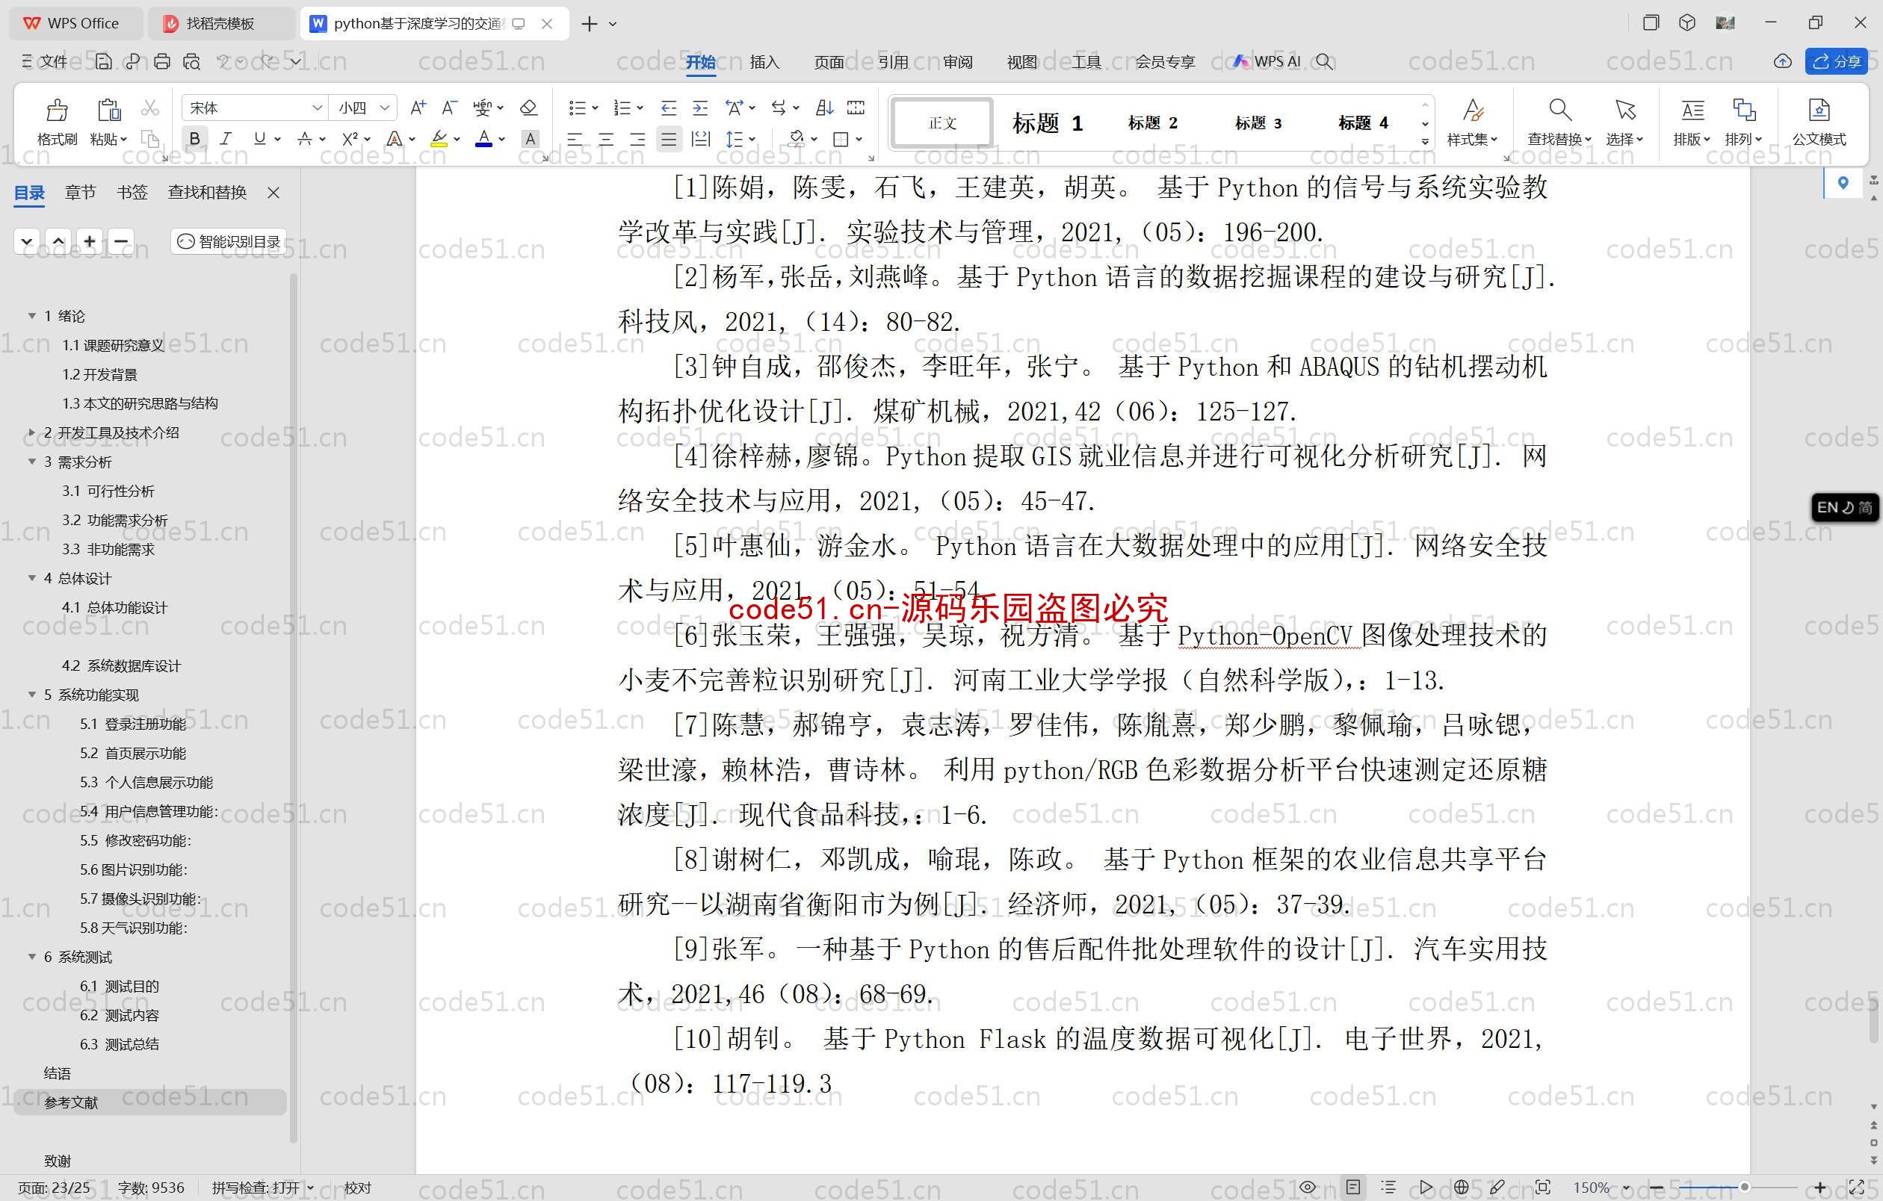Click the WPS AI button
The image size is (1883, 1201).
(x=1267, y=61)
